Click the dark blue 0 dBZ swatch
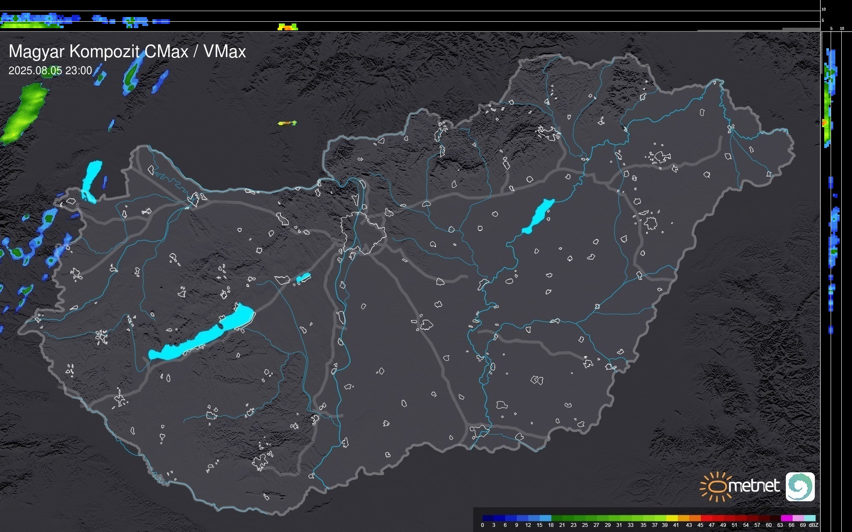852x532 pixels. point(487,518)
